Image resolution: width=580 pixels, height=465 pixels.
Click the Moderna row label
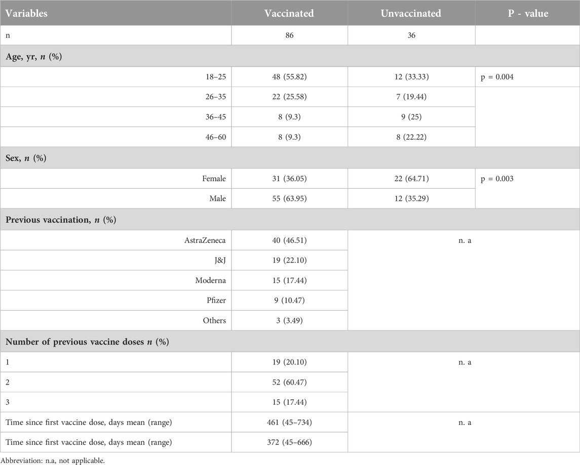pyautogui.click(x=211, y=280)
